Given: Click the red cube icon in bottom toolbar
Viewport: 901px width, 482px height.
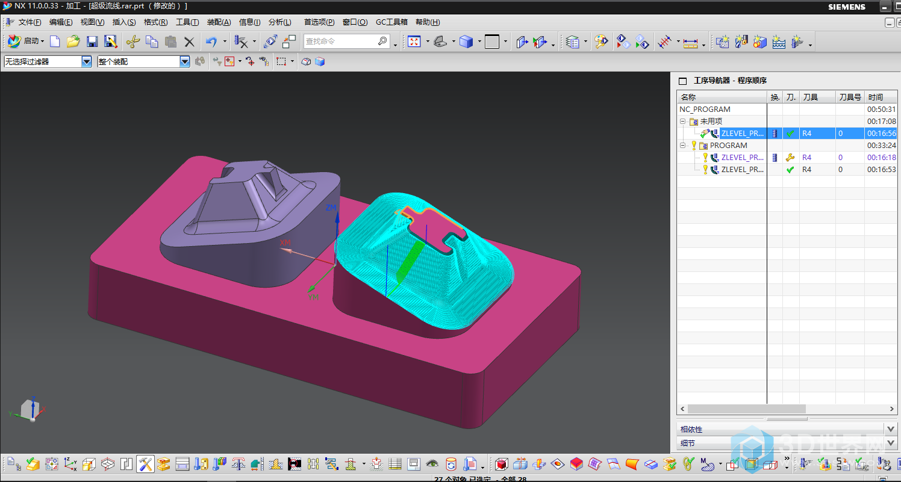Looking at the screenshot, I should point(501,463).
